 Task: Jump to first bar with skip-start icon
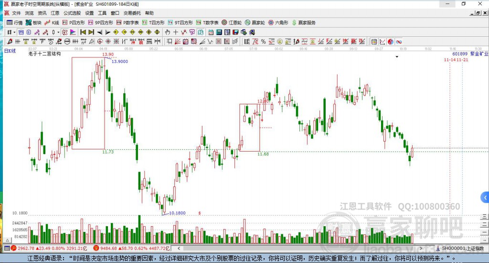pos(83,32)
